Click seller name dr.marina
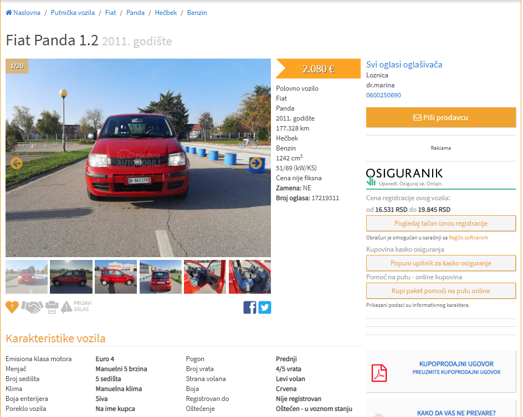Image resolution: width=523 pixels, height=417 pixels. click(380, 85)
